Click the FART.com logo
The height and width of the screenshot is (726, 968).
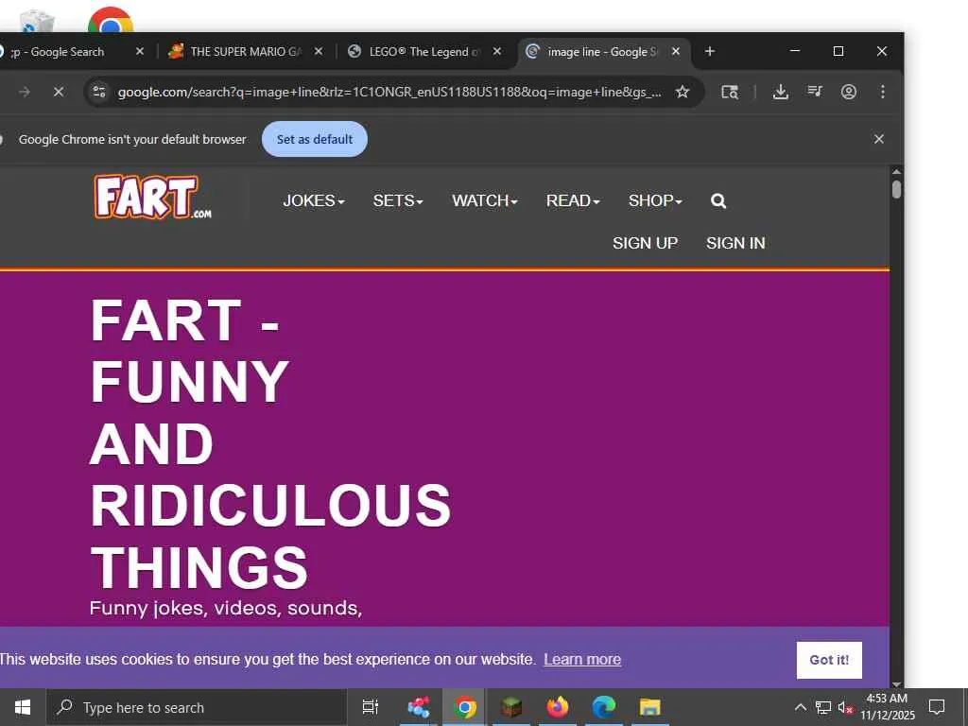tap(152, 197)
